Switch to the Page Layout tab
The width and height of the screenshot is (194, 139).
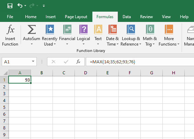click(x=76, y=17)
